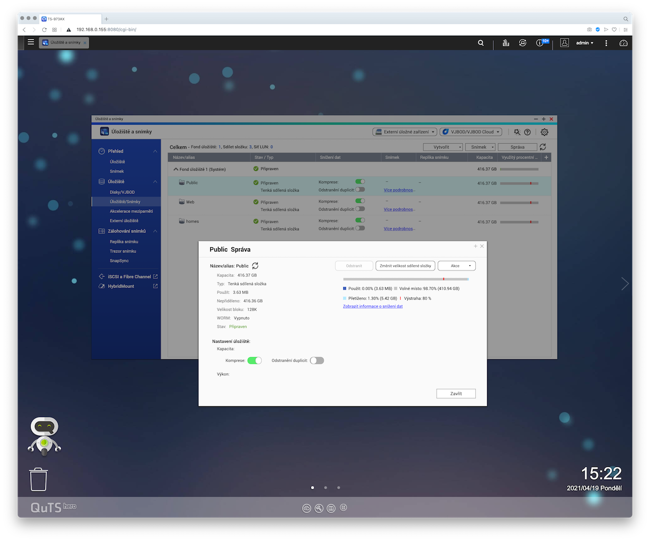This screenshot has width=650, height=541.
Task: Expand the Externí úložné zařízení dropdown
Action: (x=404, y=132)
